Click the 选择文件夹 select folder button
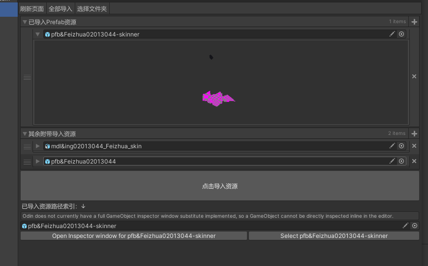The height and width of the screenshot is (266, 428). point(92,9)
